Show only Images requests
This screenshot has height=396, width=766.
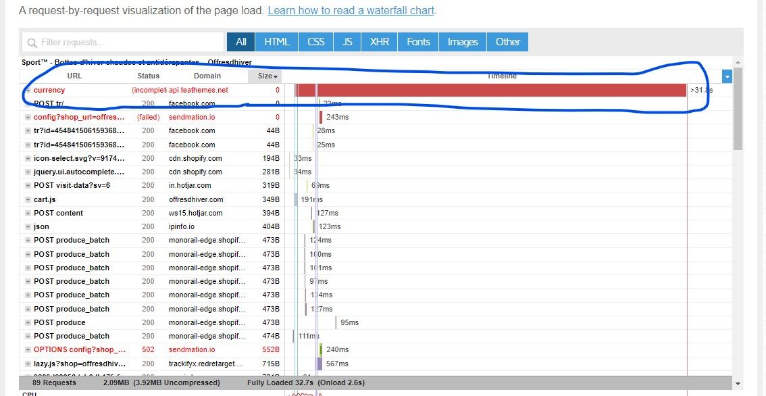point(463,42)
